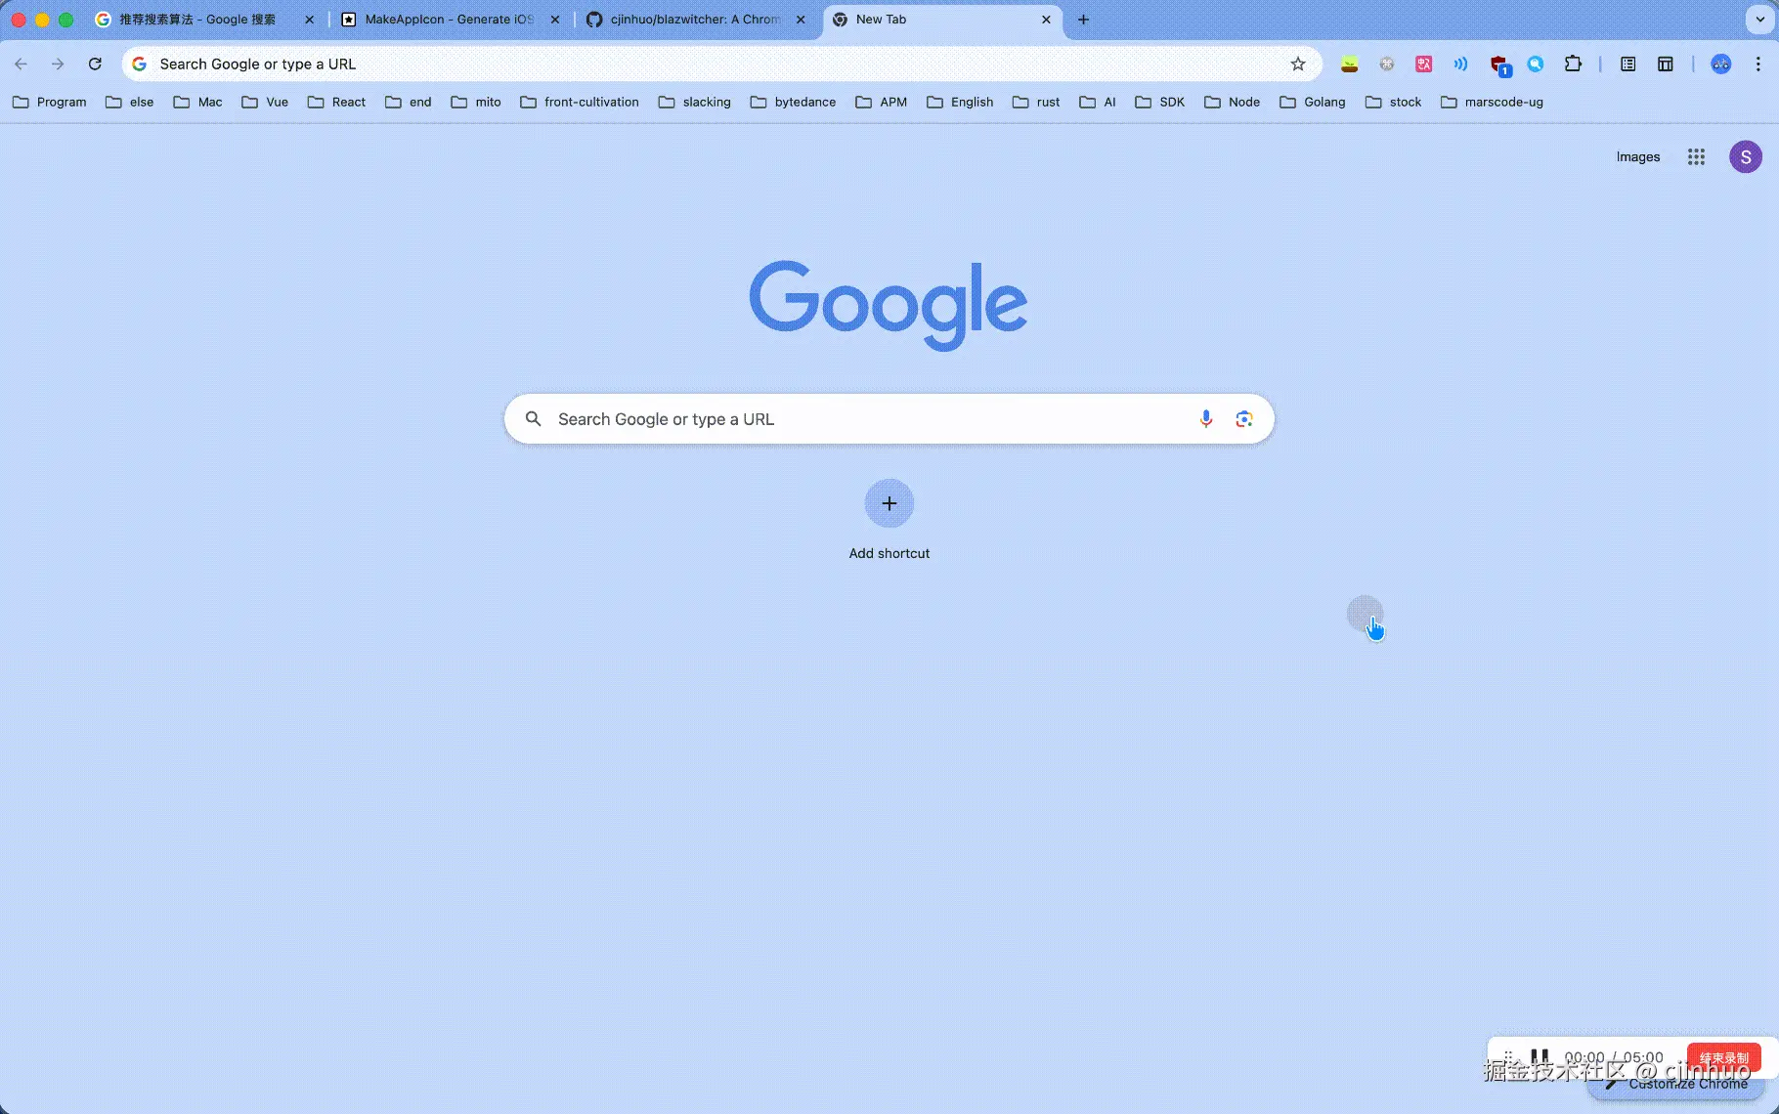The image size is (1779, 1114).
Task: Open the else bookmarks folder
Action: click(x=130, y=103)
